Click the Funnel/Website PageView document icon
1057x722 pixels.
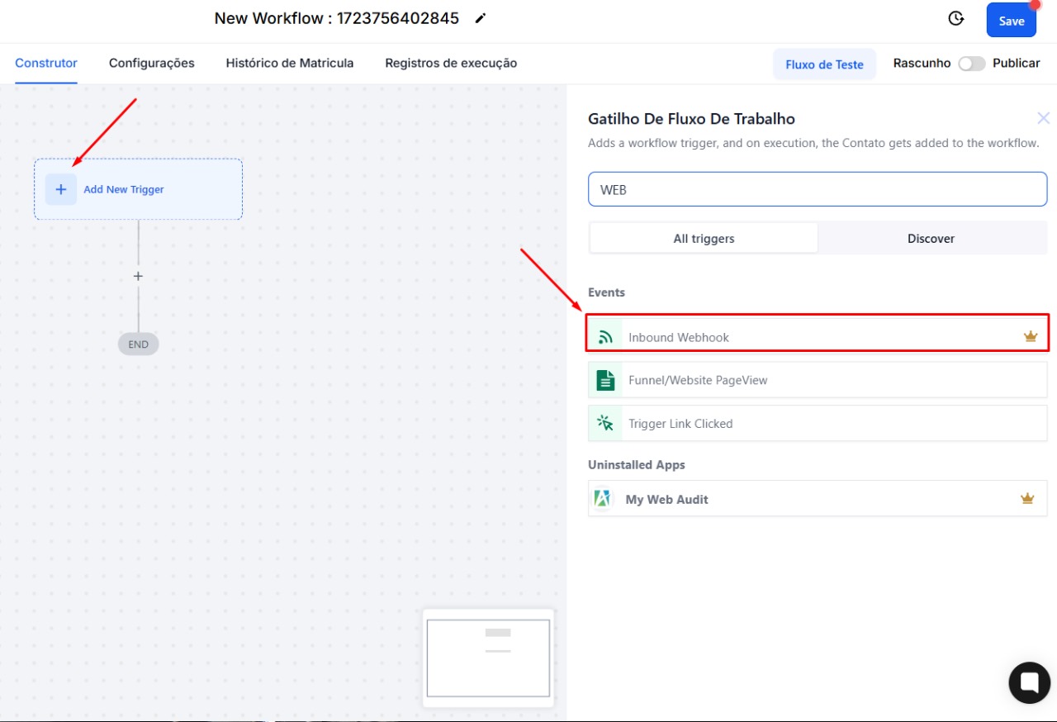[605, 380]
